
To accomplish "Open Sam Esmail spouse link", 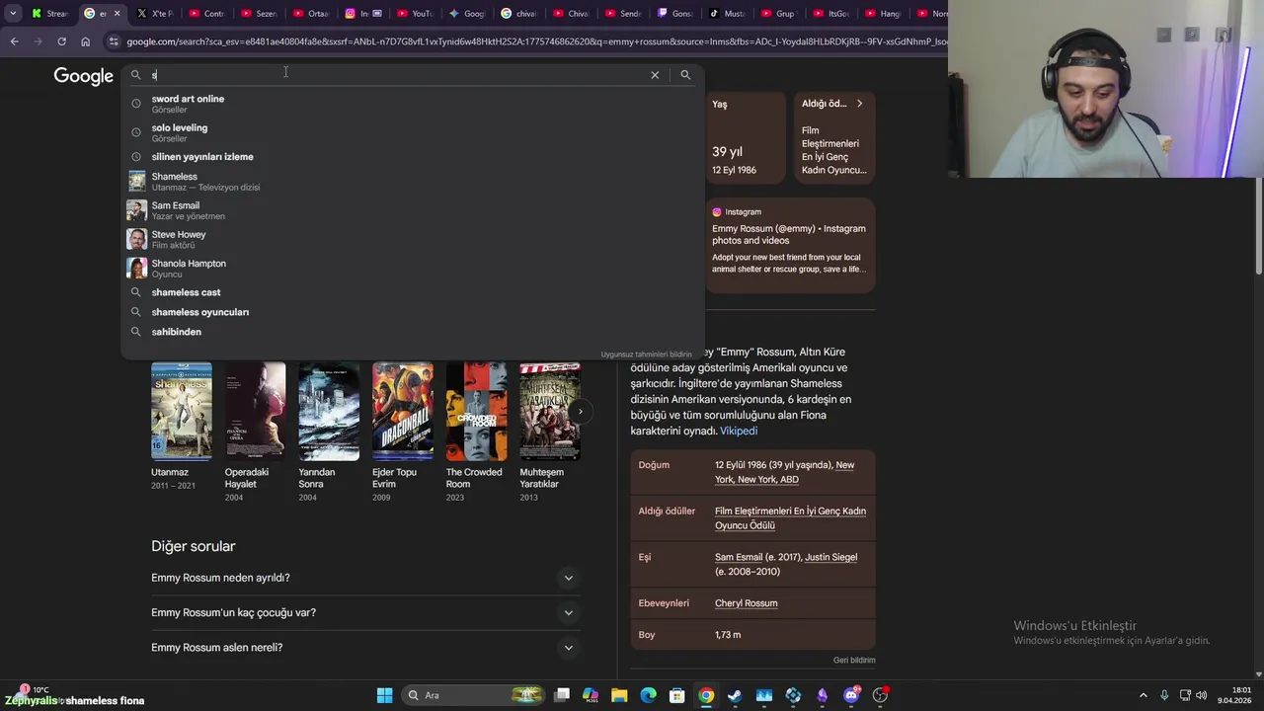I will click(x=739, y=557).
